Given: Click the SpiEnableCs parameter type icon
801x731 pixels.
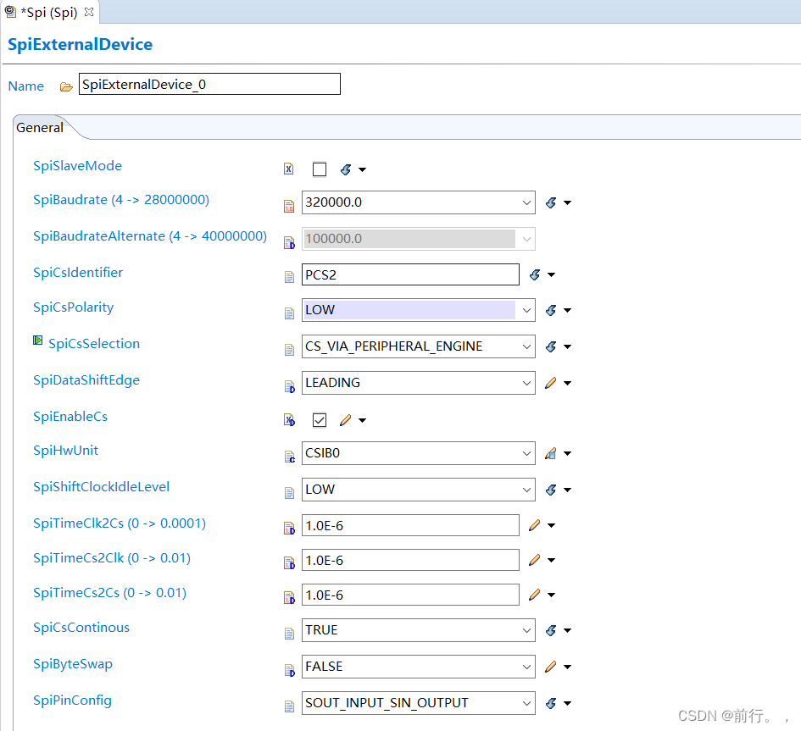Looking at the screenshot, I should (x=289, y=420).
